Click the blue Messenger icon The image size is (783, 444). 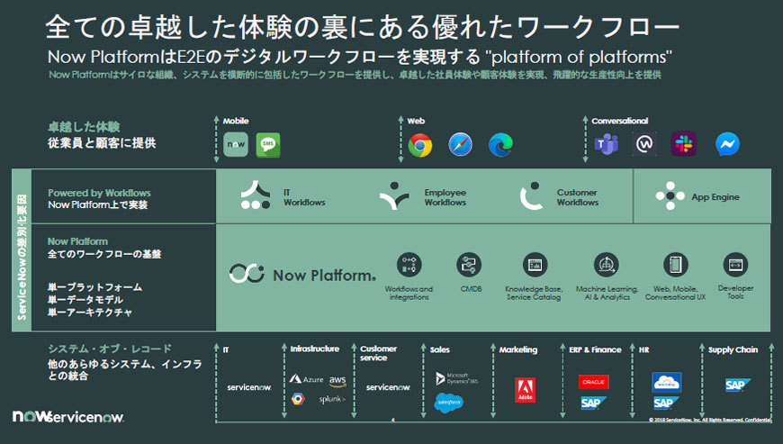pyautogui.click(x=727, y=144)
